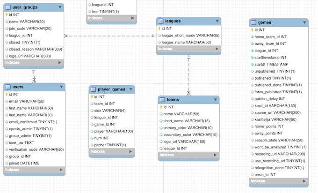This screenshot has height=193, width=318.
Task: Click filled diamond icon of games league_id
Action: click(x=252, y=51)
